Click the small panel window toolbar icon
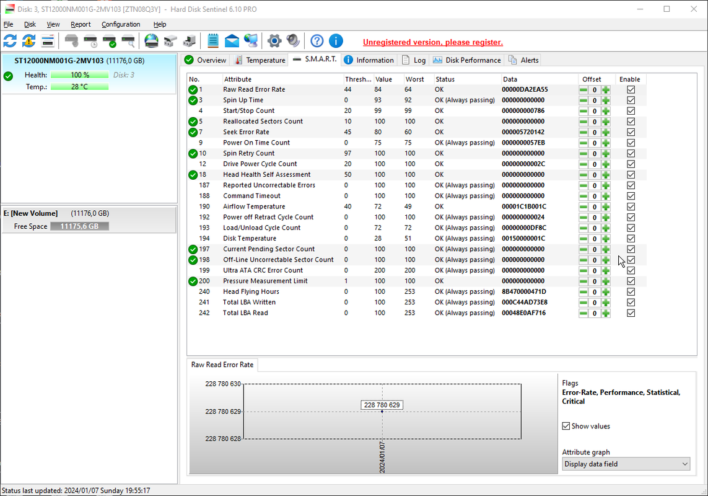 48,41
